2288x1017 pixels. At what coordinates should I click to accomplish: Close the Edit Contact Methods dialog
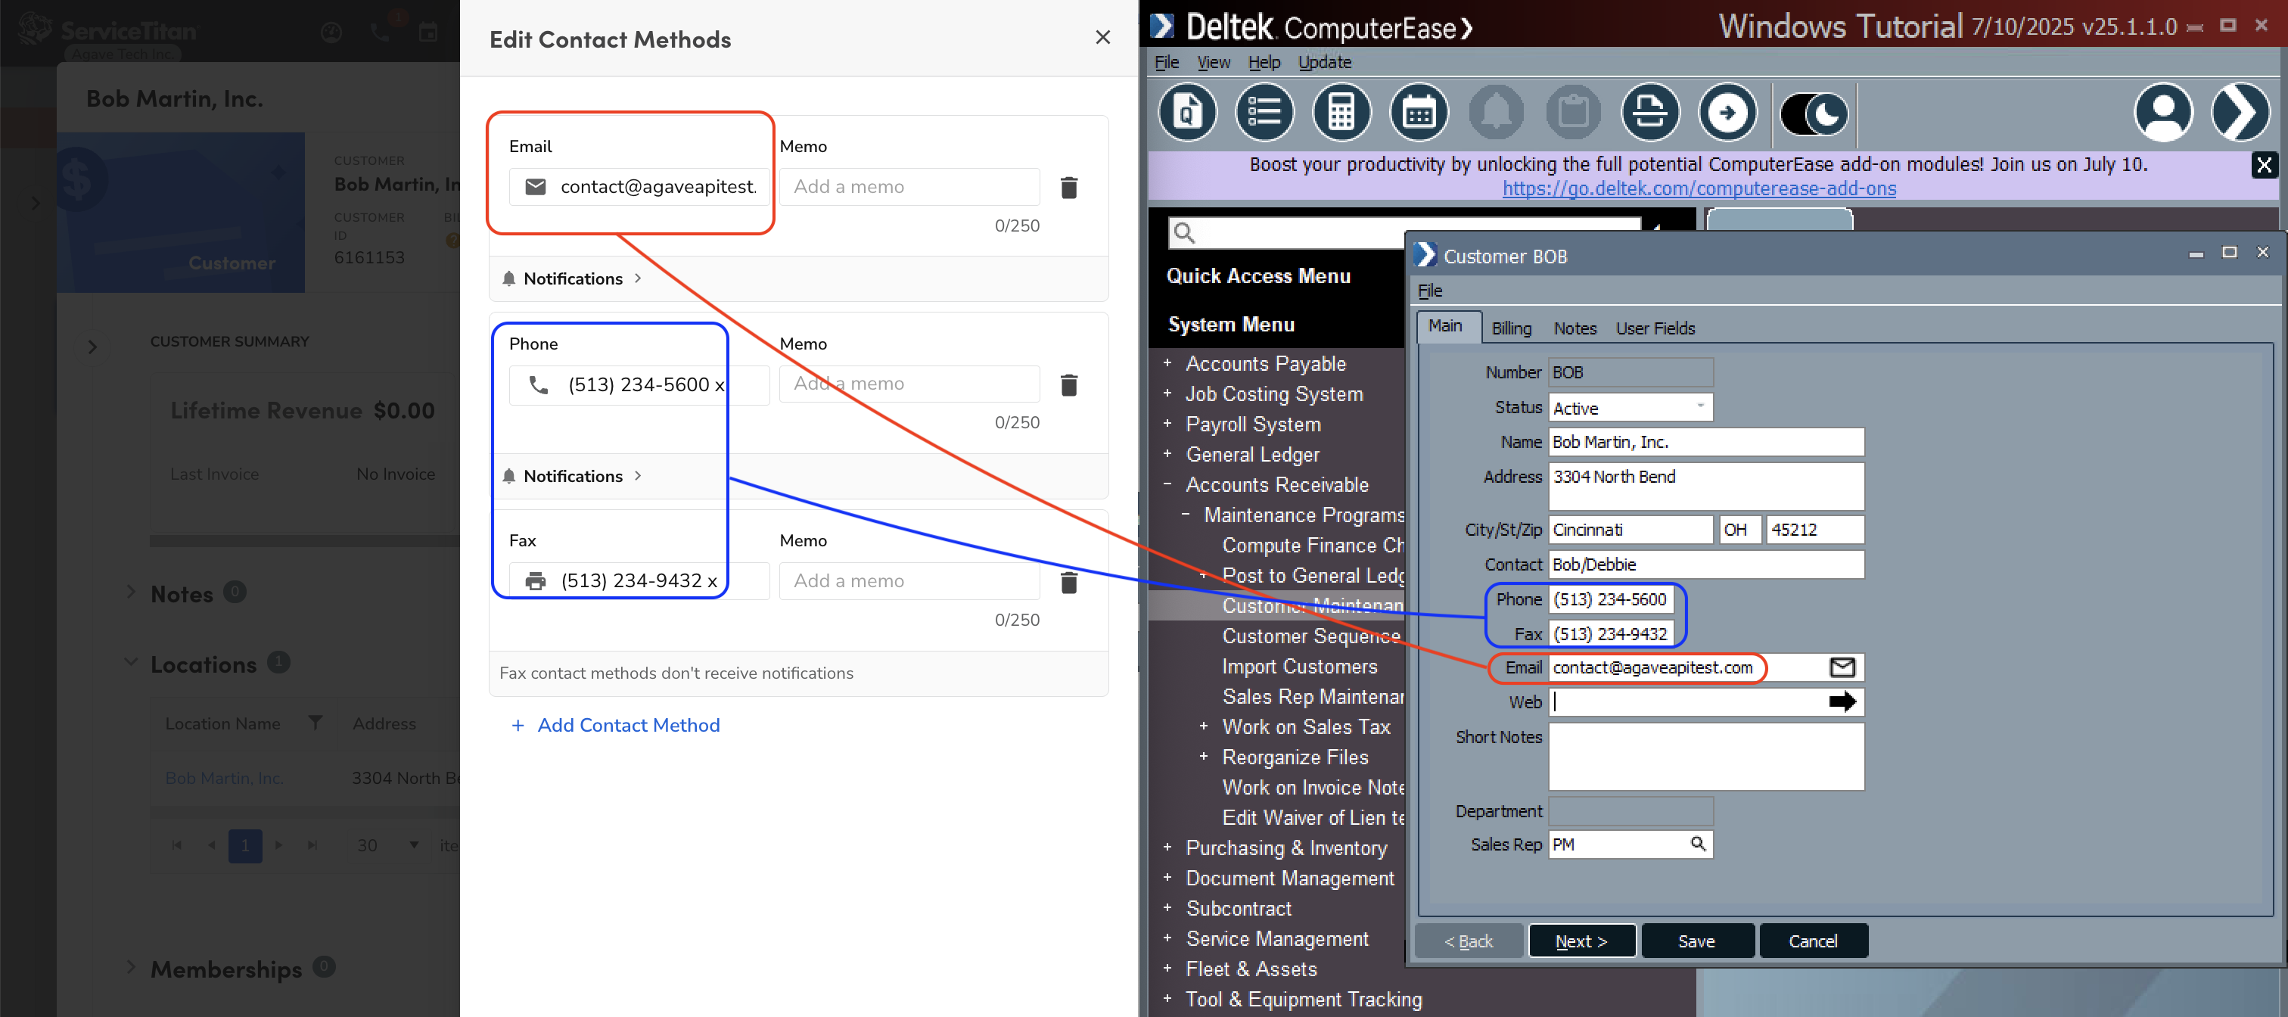pos(1102,37)
